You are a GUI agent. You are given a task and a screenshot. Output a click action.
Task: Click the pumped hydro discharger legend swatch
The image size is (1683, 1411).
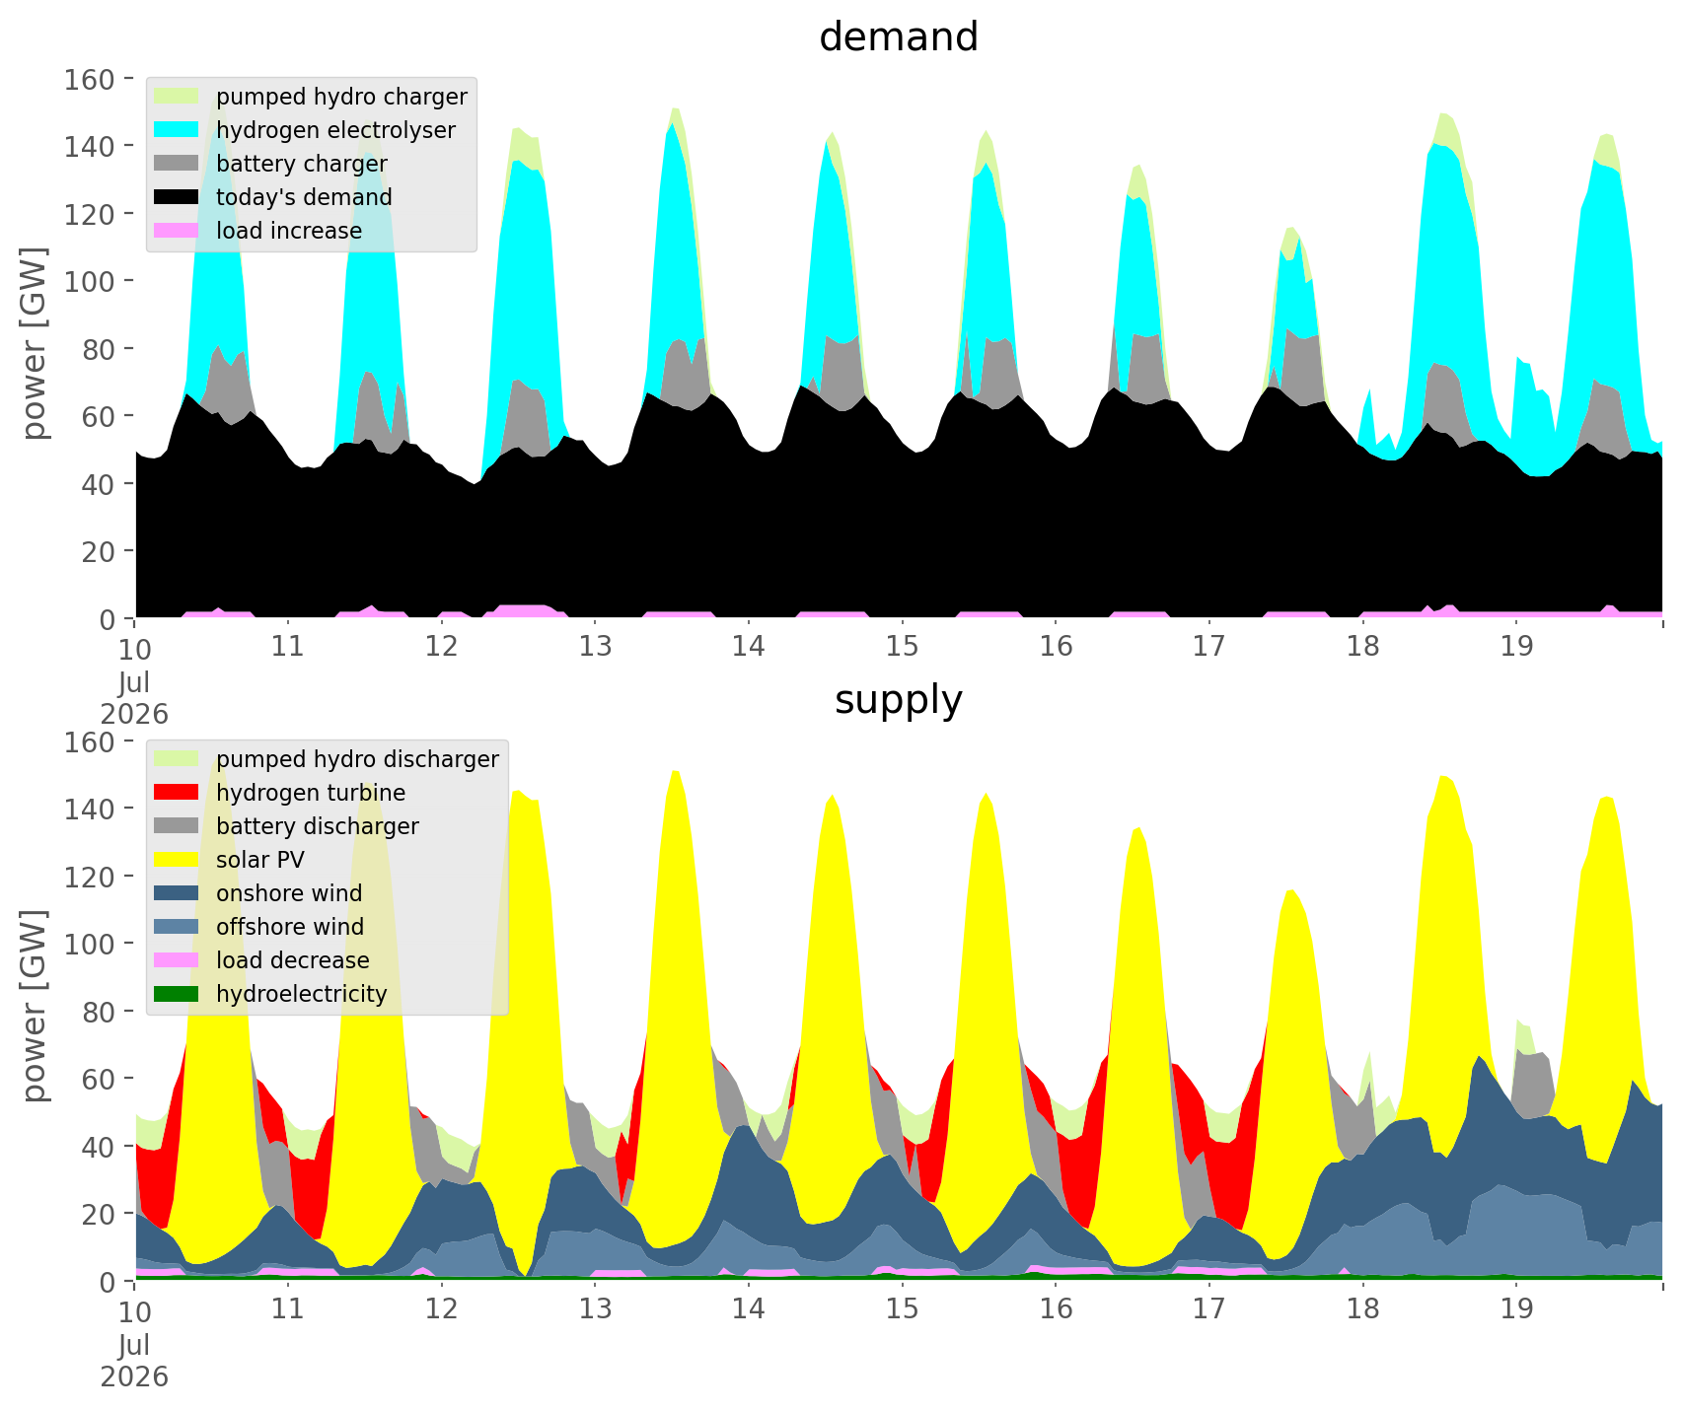tap(178, 759)
